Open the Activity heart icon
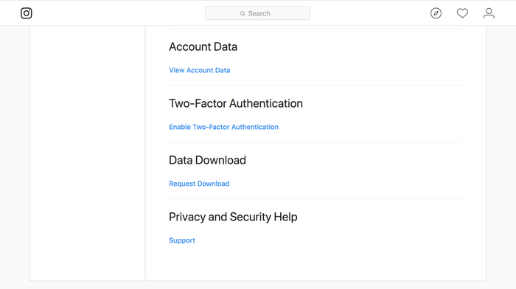Screen dimensions: 516x289 462,13
